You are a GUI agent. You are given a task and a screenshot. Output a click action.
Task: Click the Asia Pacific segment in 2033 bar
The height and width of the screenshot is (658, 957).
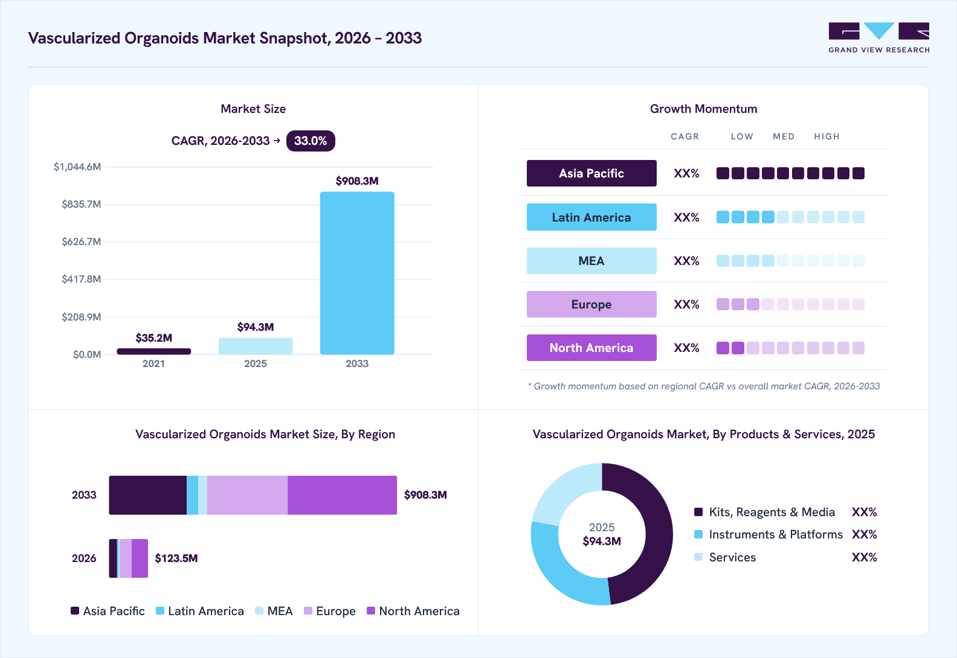(x=148, y=495)
